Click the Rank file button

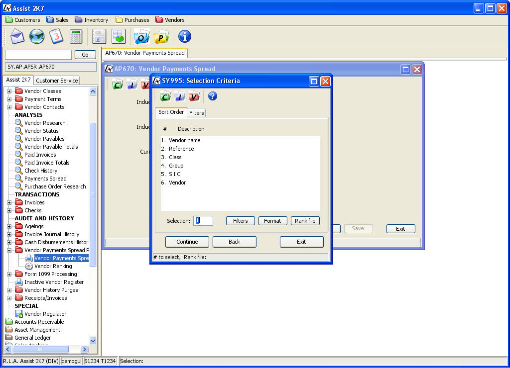click(x=305, y=221)
